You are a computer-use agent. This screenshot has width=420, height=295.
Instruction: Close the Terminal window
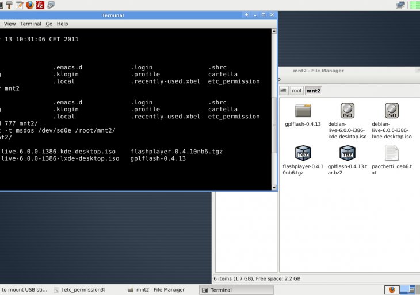(x=272, y=15)
